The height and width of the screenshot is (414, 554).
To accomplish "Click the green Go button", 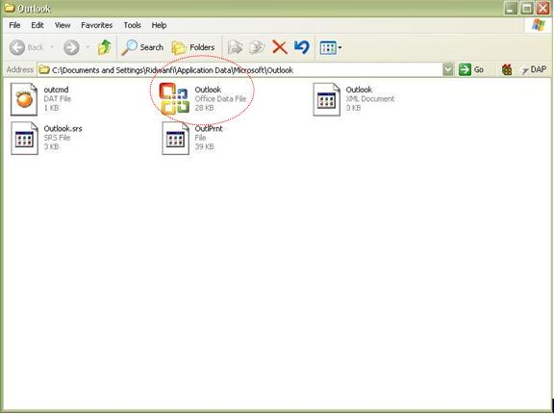I will click(x=471, y=69).
